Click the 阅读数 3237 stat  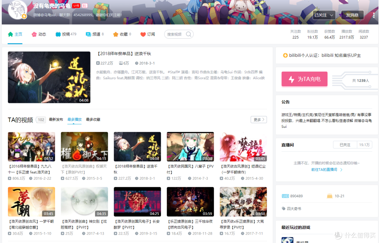click(x=364, y=34)
